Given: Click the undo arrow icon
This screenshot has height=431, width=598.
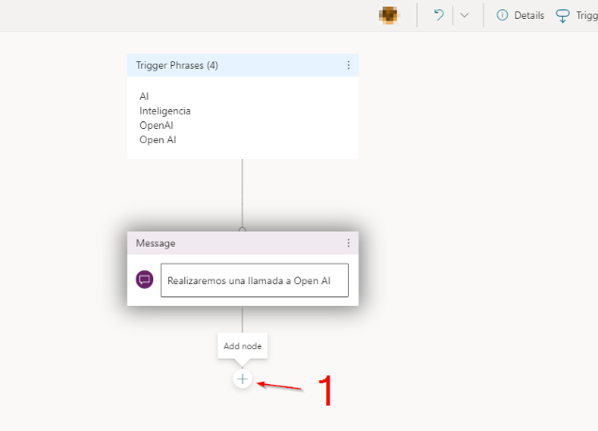Looking at the screenshot, I should 438,15.
